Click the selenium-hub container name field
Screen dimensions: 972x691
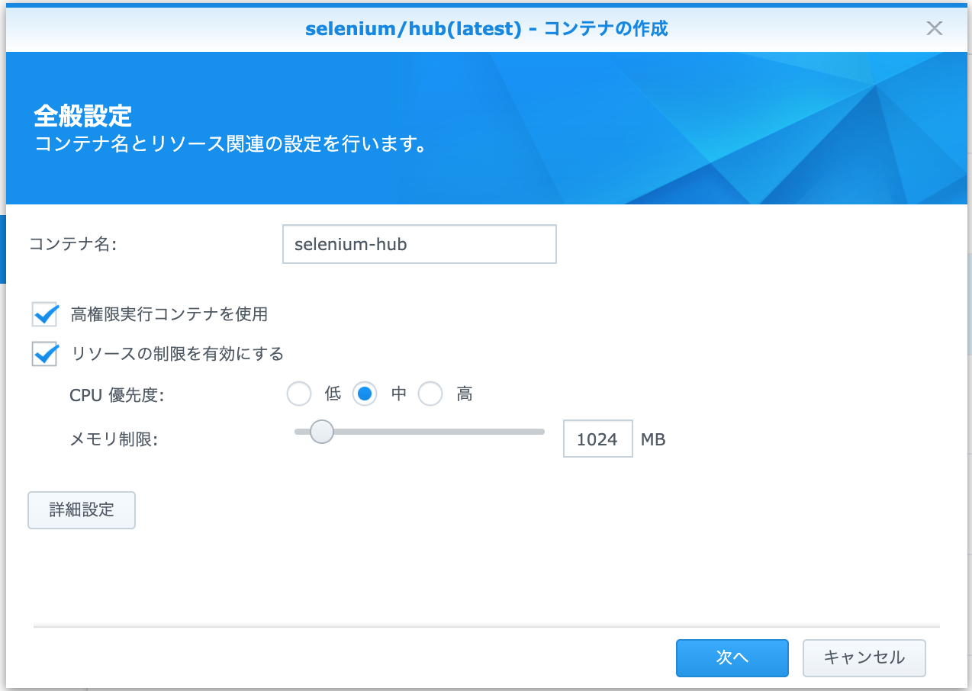[419, 244]
